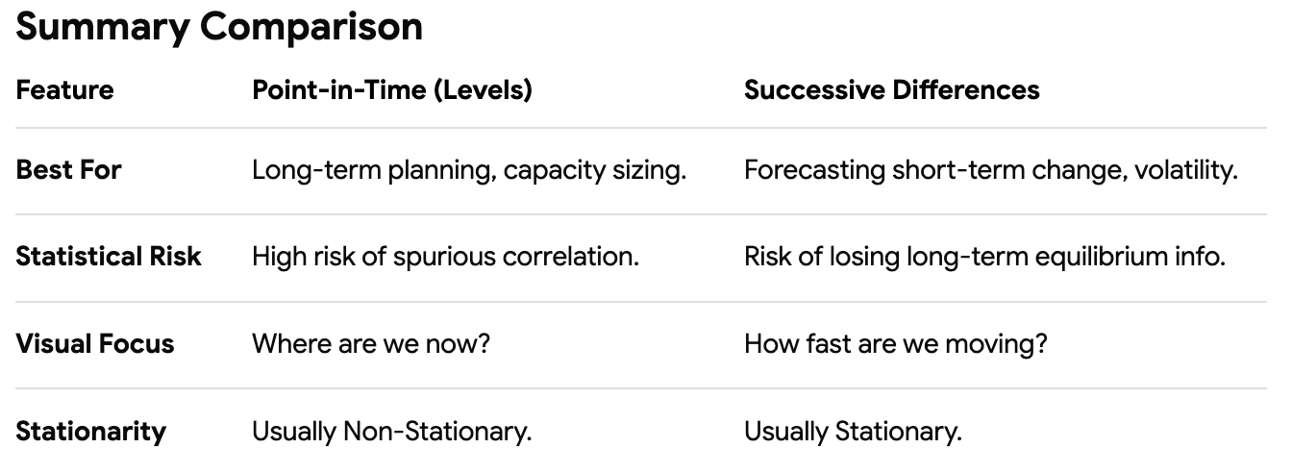Click the Long-term planning, capacity sizing cell
Image resolution: width=1292 pixels, height=473 pixels.
469,171
